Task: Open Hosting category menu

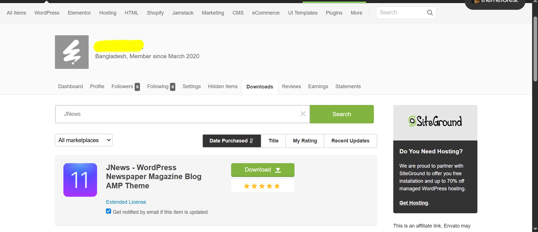Action: tap(108, 13)
